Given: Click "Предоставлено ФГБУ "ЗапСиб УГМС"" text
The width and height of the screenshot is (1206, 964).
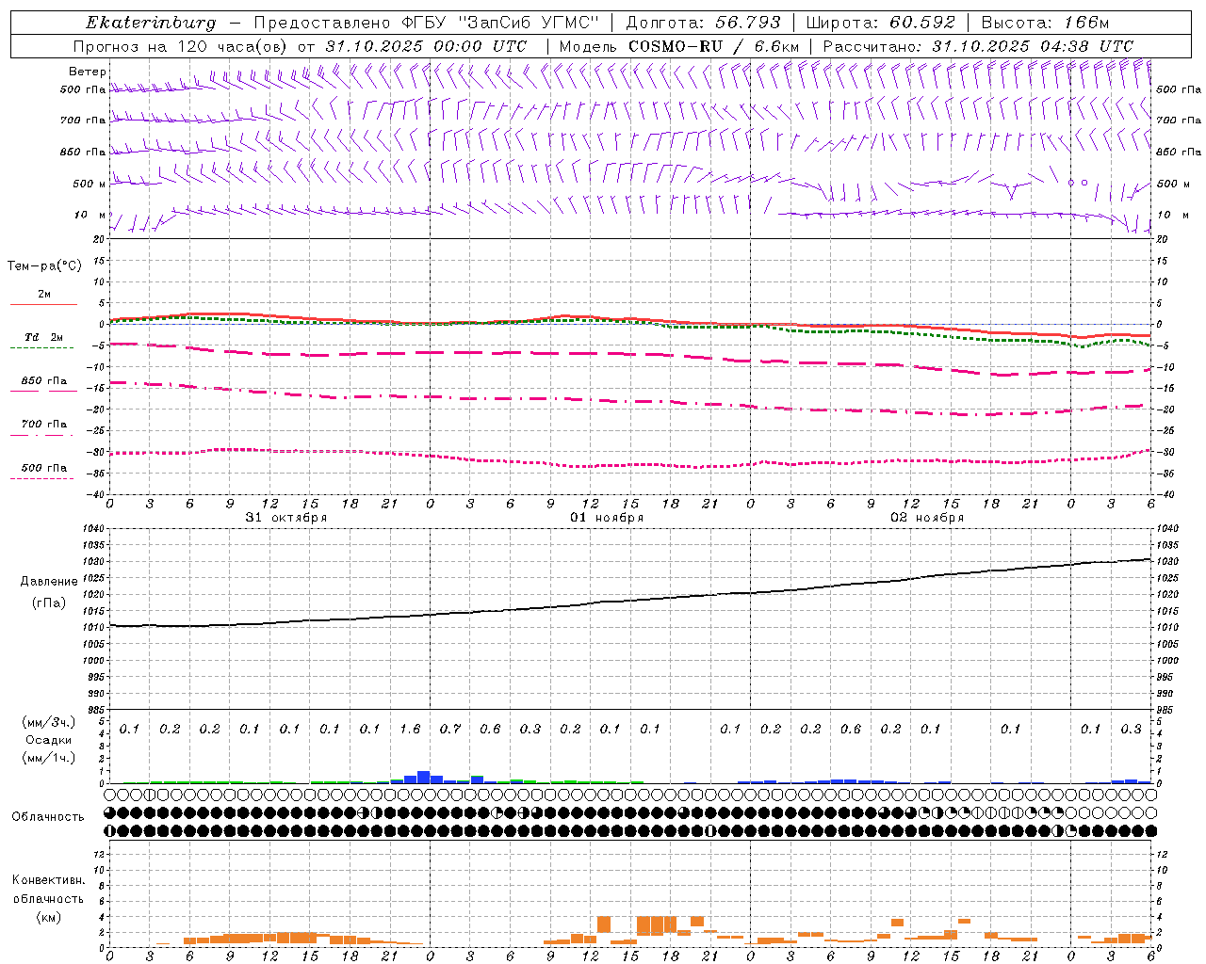Looking at the screenshot, I should [429, 23].
